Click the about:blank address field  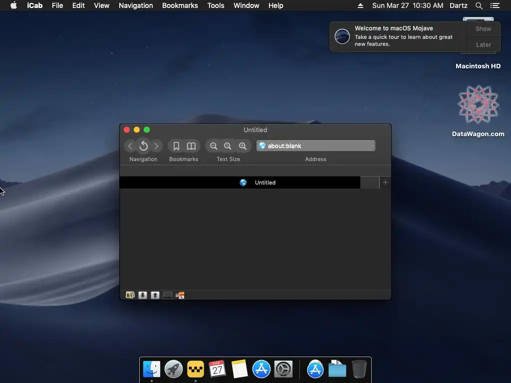tap(316, 146)
